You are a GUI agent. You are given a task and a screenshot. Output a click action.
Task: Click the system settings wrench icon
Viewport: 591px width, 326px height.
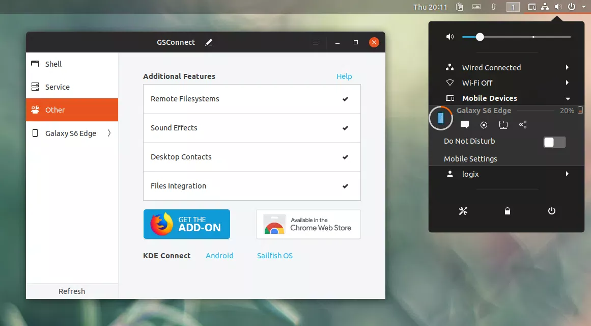[463, 211]
